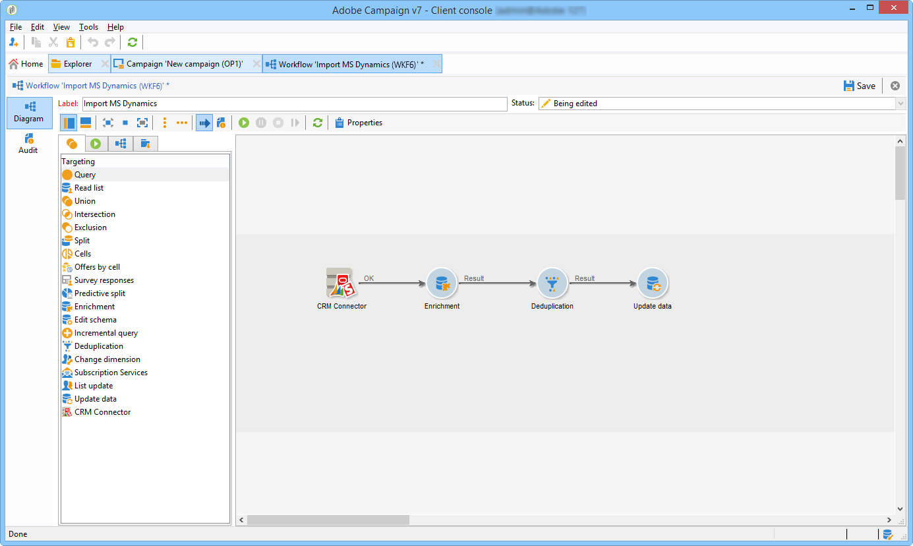
Task: Refresh the workflow diagram with the green arrows
Action: coord(318,123)
